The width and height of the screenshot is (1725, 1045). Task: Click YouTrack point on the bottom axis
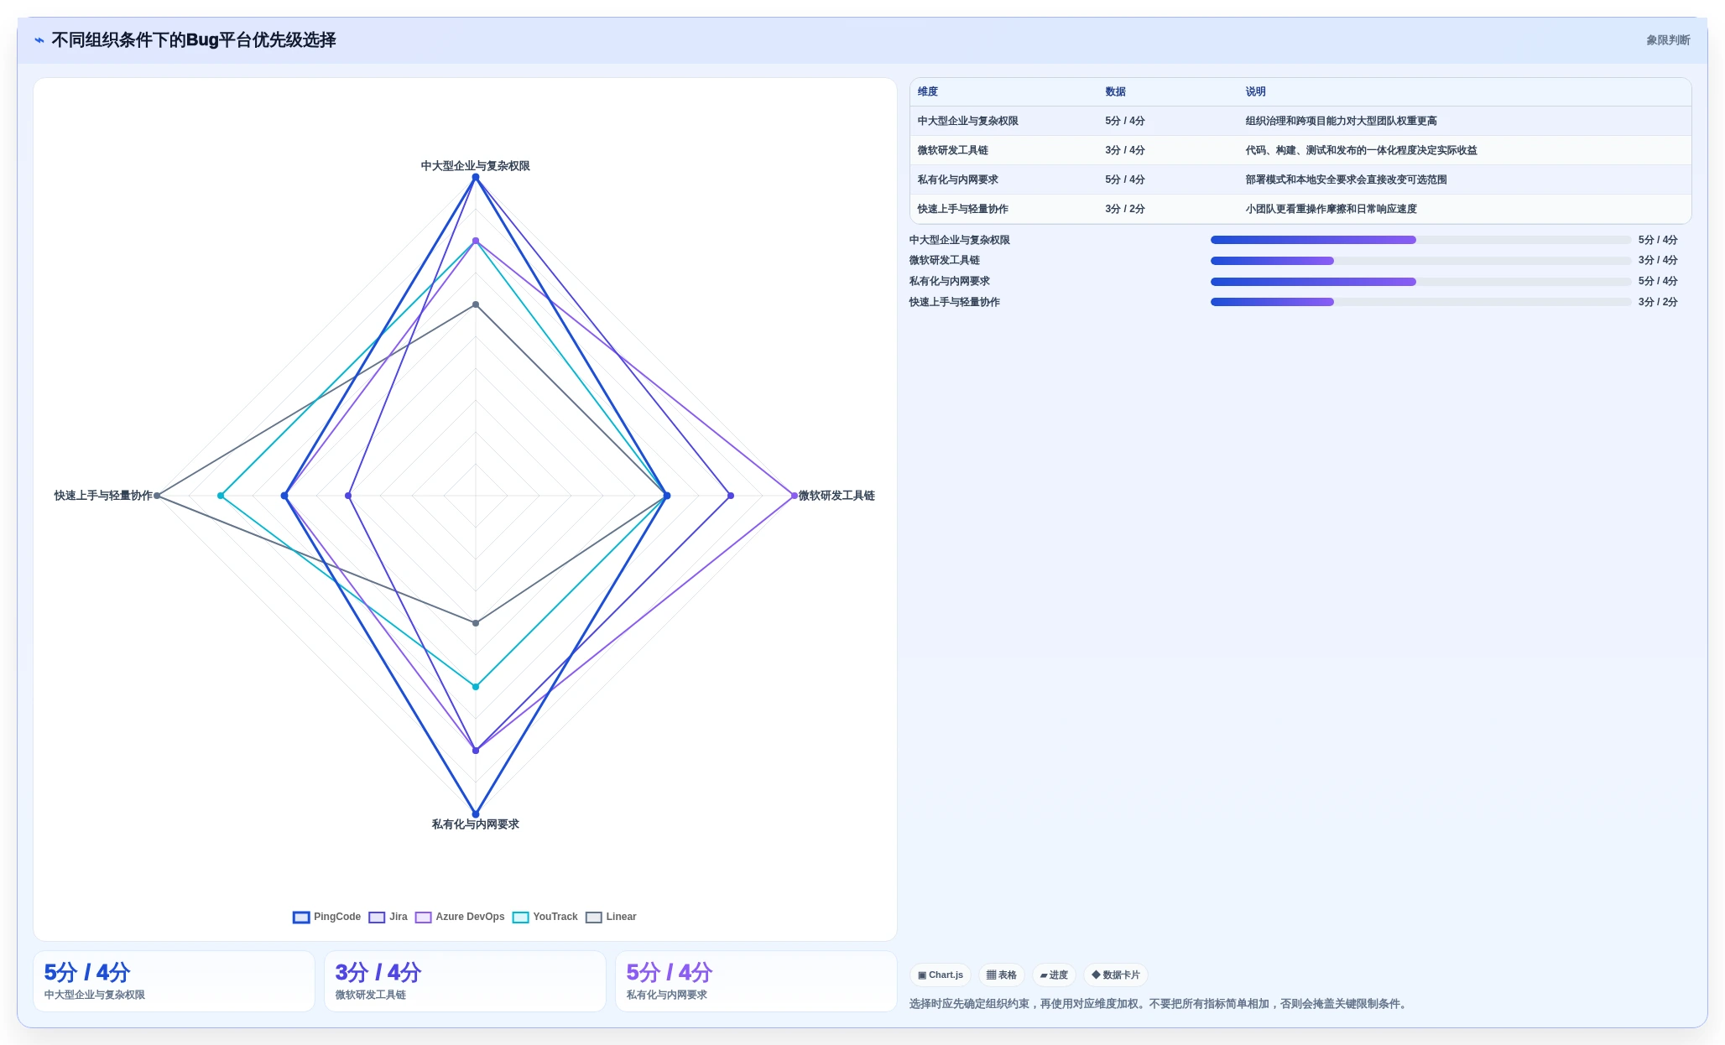[476, 687]
